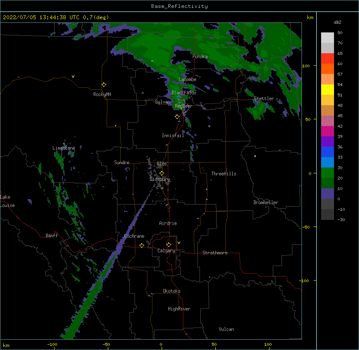This screenshot has height=350, width=359.
Task: Click the Ponoka city label
Action: (200, 57)
